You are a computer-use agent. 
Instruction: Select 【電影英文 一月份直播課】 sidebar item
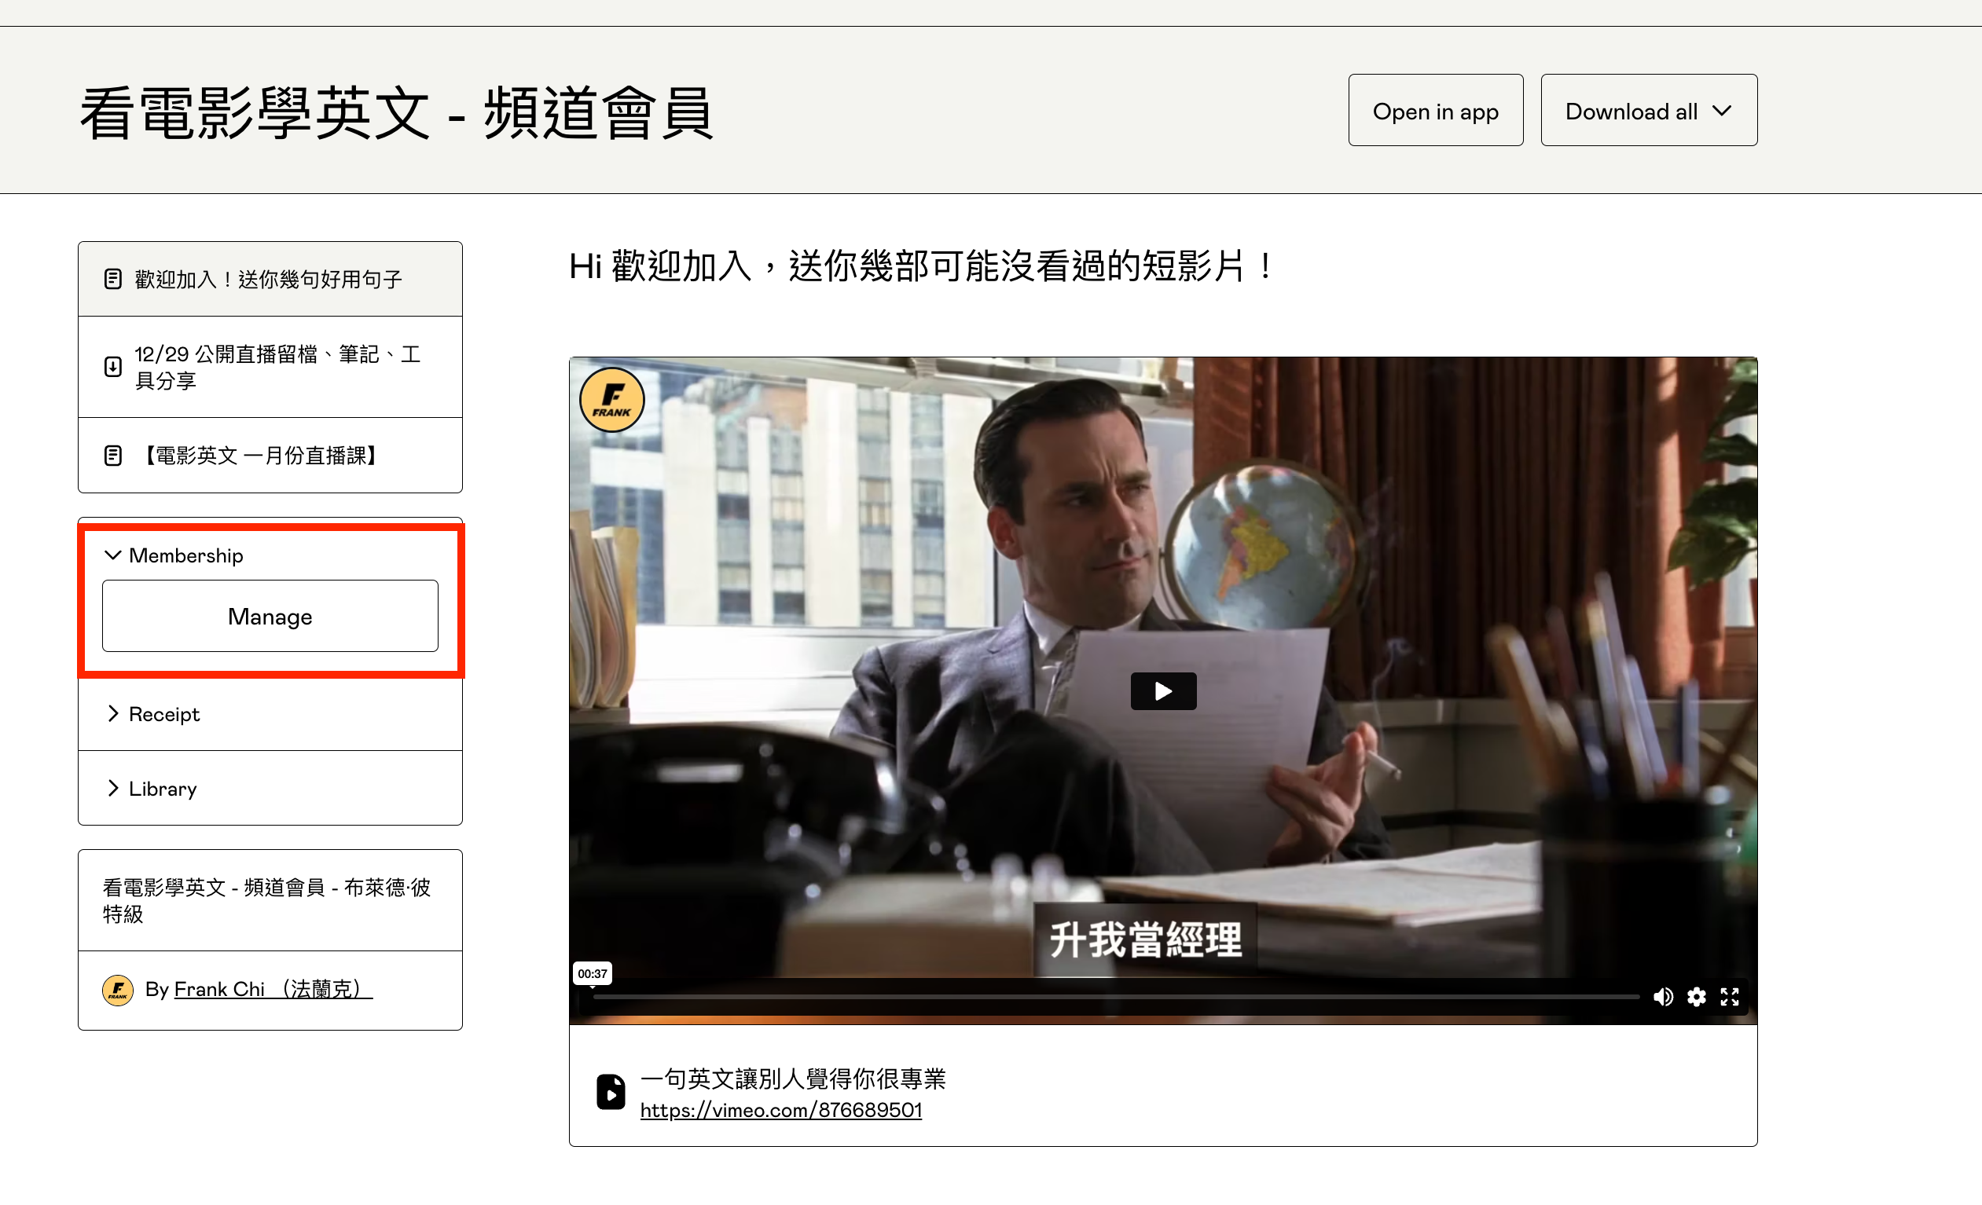[x=259, y=456]
